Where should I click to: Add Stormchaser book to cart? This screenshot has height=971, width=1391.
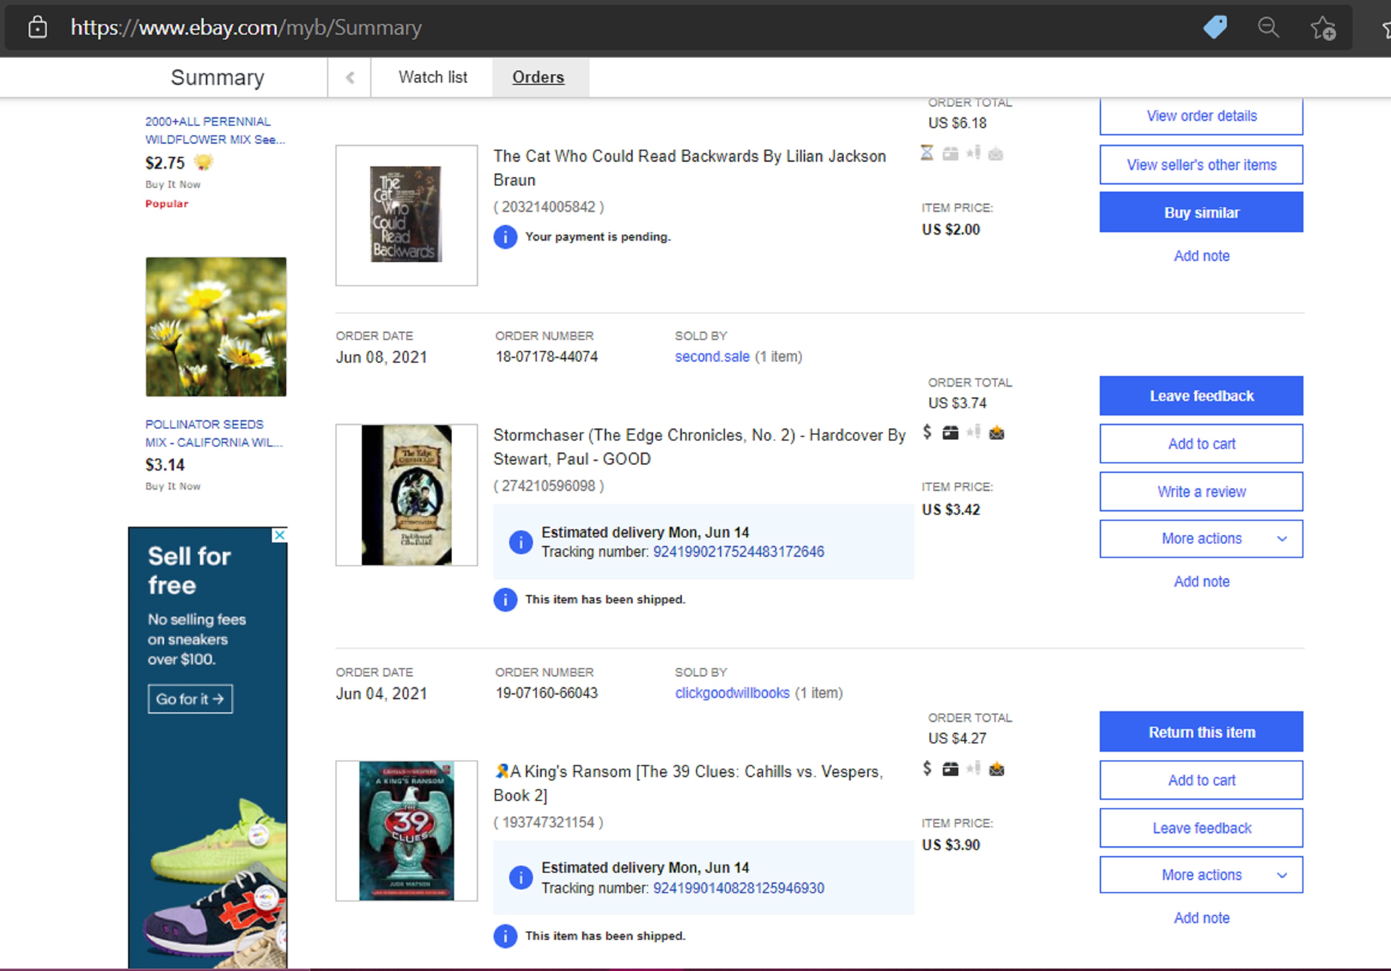coord(1201,444)
